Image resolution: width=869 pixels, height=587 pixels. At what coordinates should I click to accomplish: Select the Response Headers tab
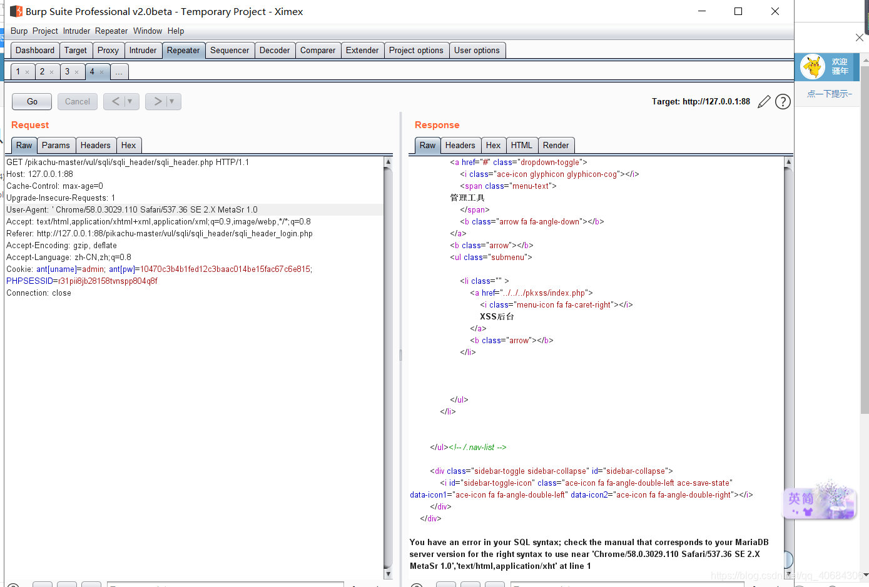(460, 146)
